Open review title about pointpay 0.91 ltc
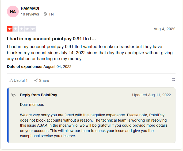 [x=51, y=39]
